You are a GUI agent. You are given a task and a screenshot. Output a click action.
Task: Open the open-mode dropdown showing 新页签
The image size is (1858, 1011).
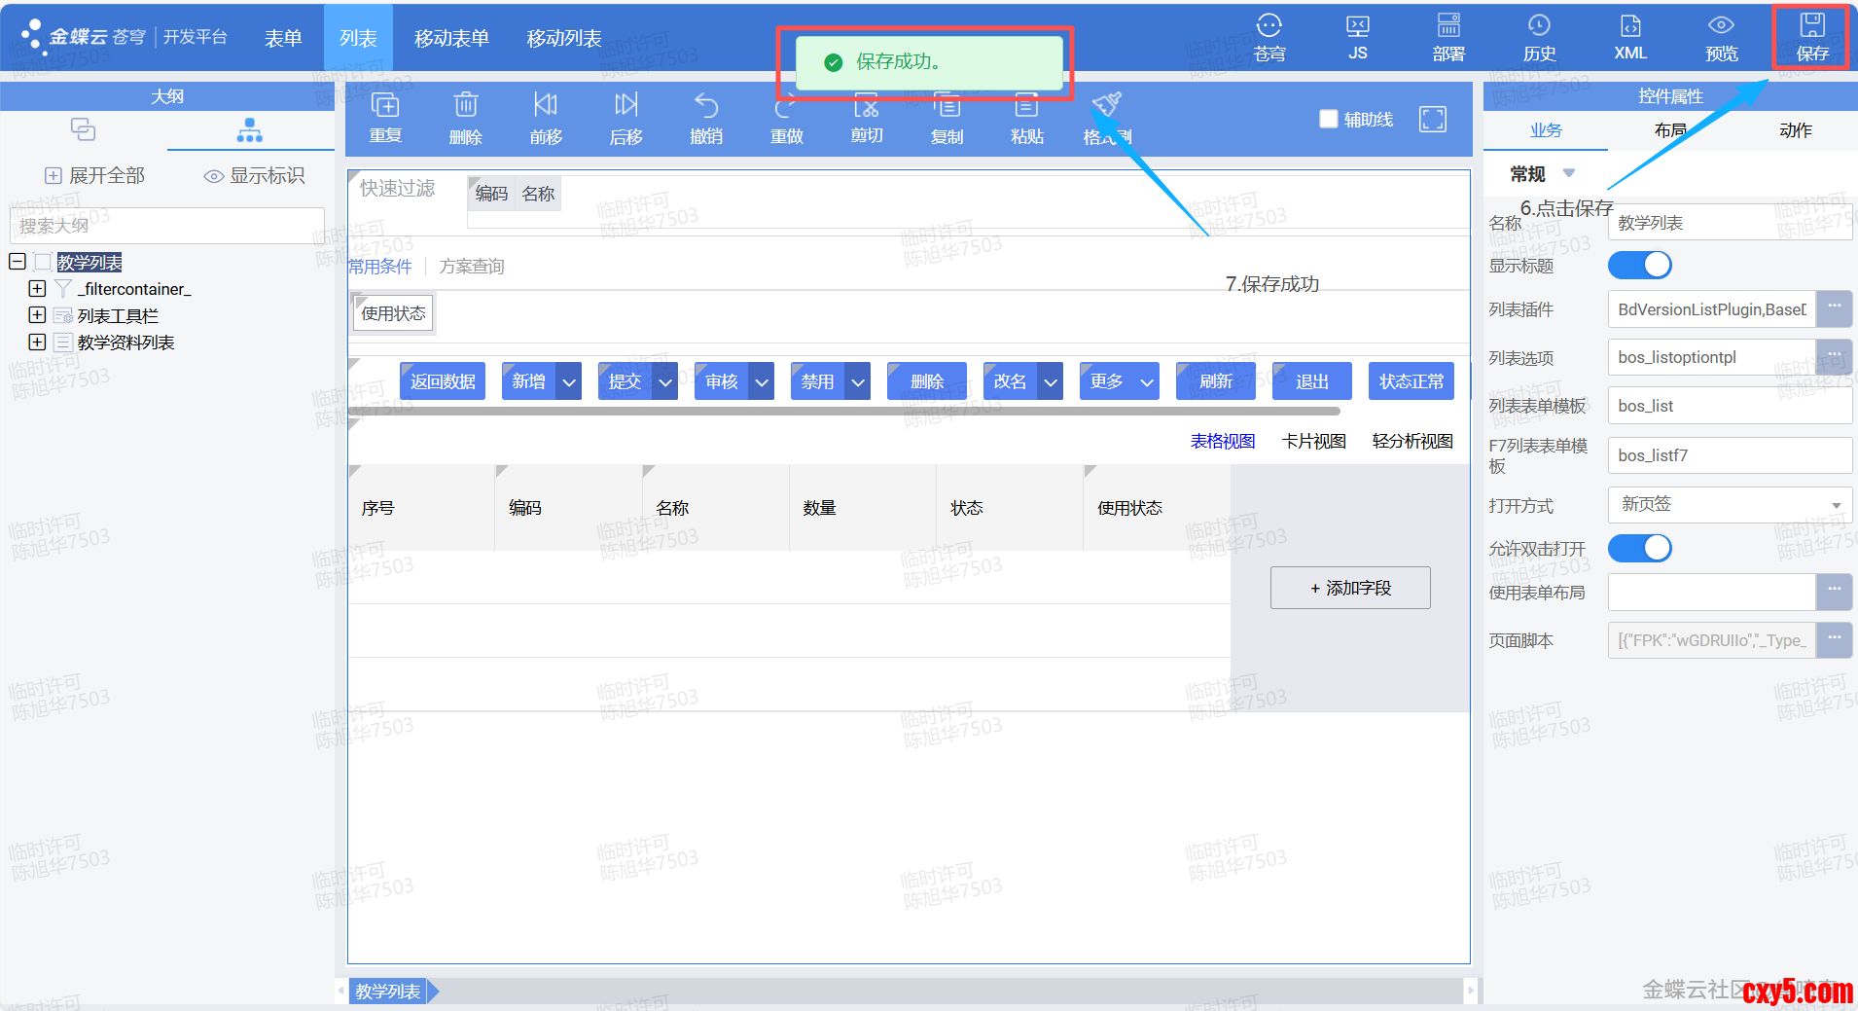(x=1729, y=505)
